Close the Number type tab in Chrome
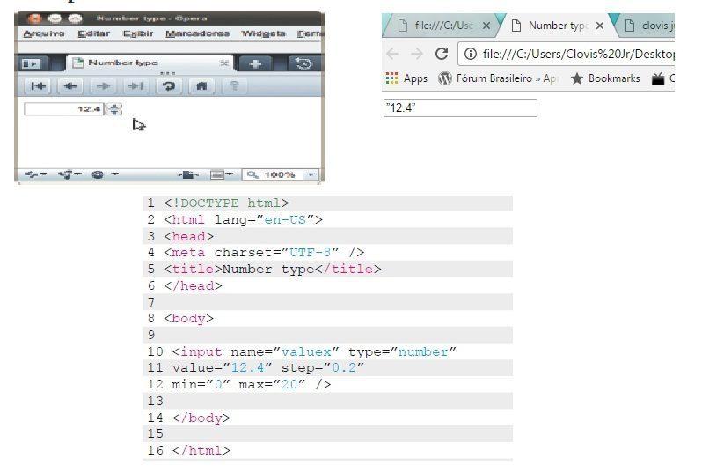The height and width of the screenshot is (473, 702). tap(600, 26)
